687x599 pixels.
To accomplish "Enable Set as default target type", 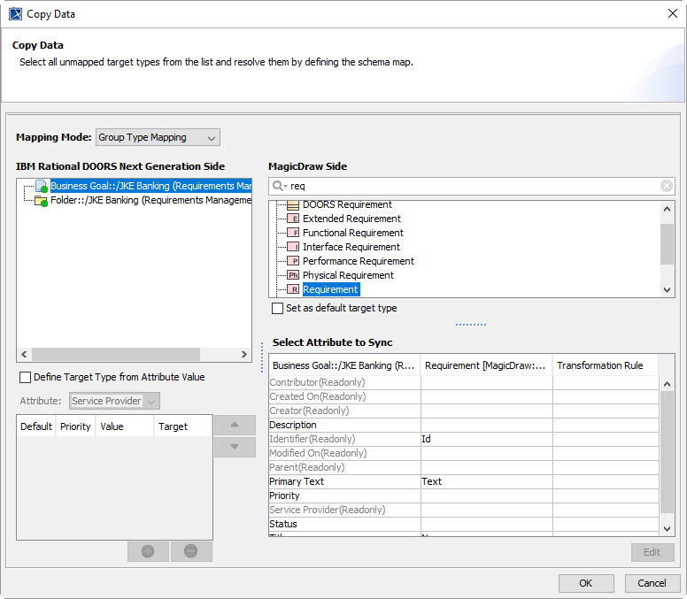I will click(x=278, y=308).
